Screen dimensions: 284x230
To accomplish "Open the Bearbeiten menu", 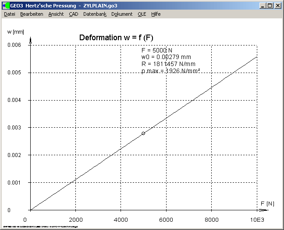I will 32,14.
